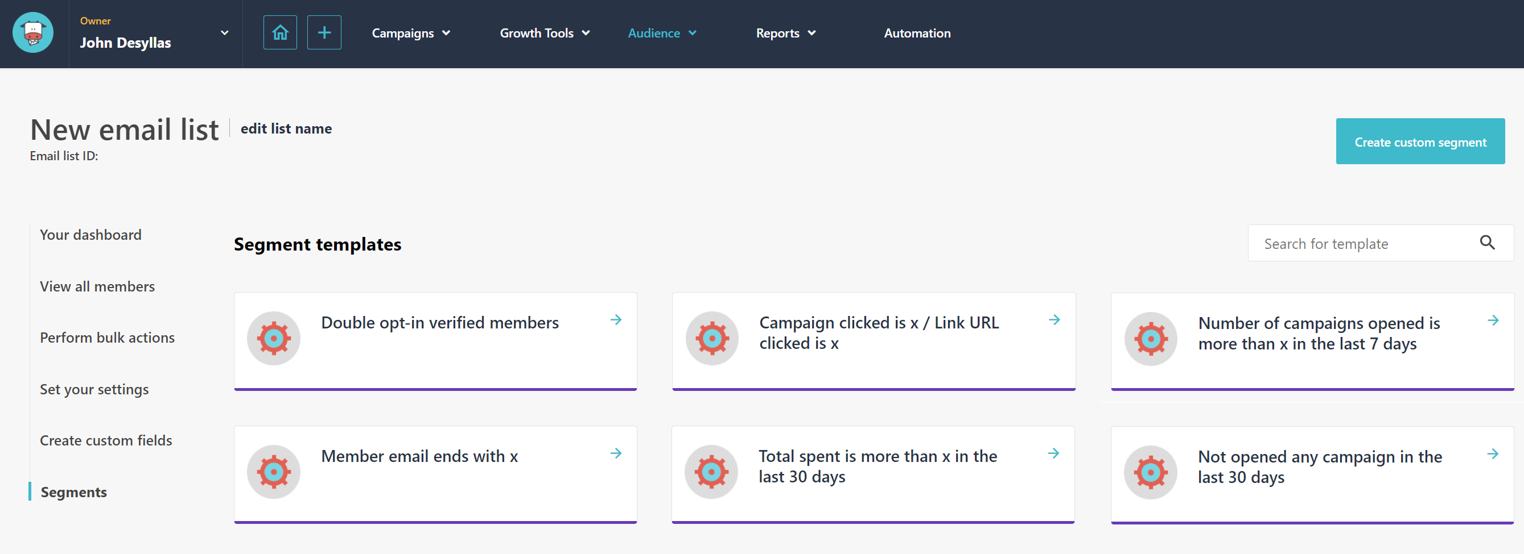This screenshot has width=1524, height=554.
Task: Click the cow logo avatar
Action: point(33,32)
